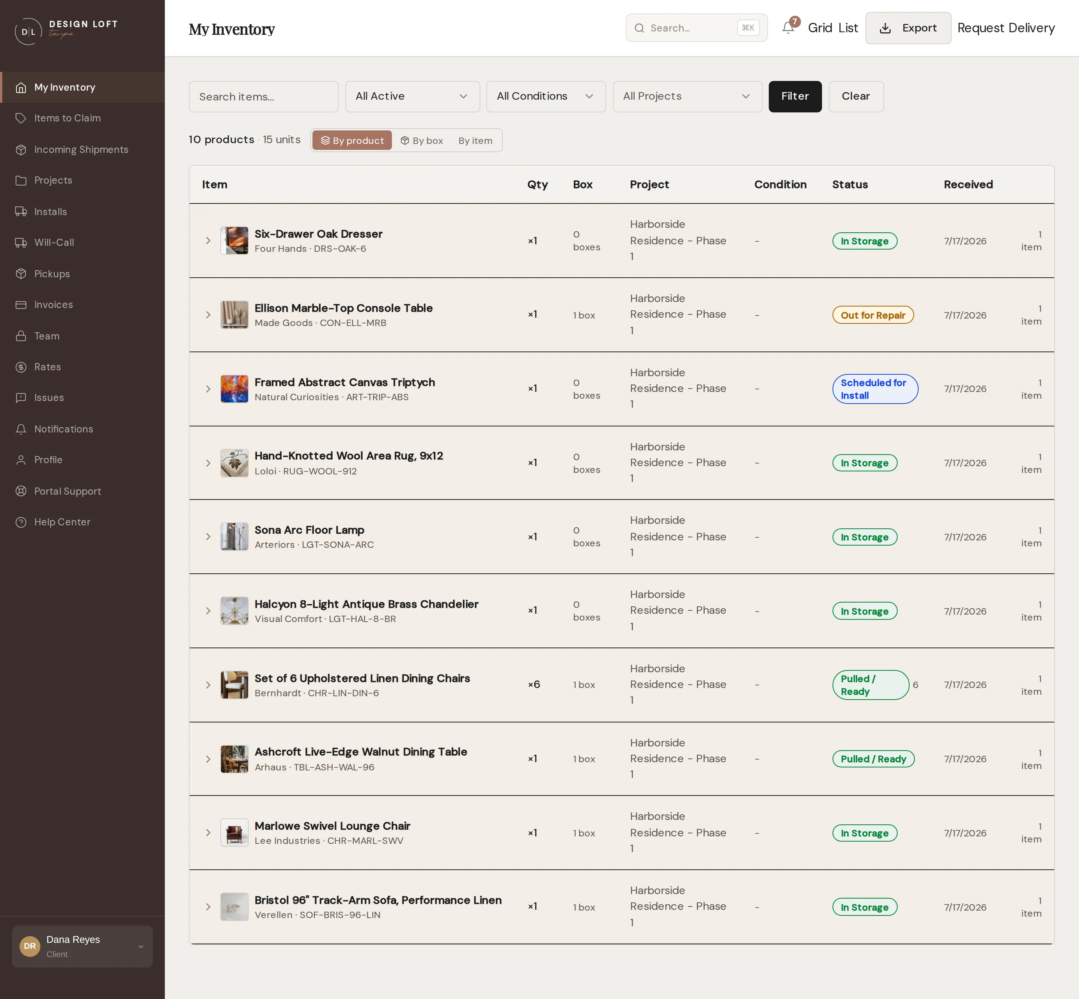Click the Invoices card icon
Viewport: 1079px width, 999px height.
click(21, 304)
